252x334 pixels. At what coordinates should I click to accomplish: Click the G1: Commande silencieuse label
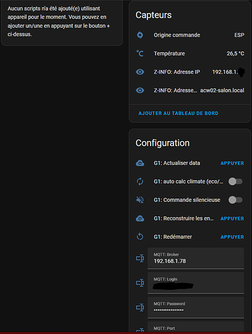coord(187,200)
